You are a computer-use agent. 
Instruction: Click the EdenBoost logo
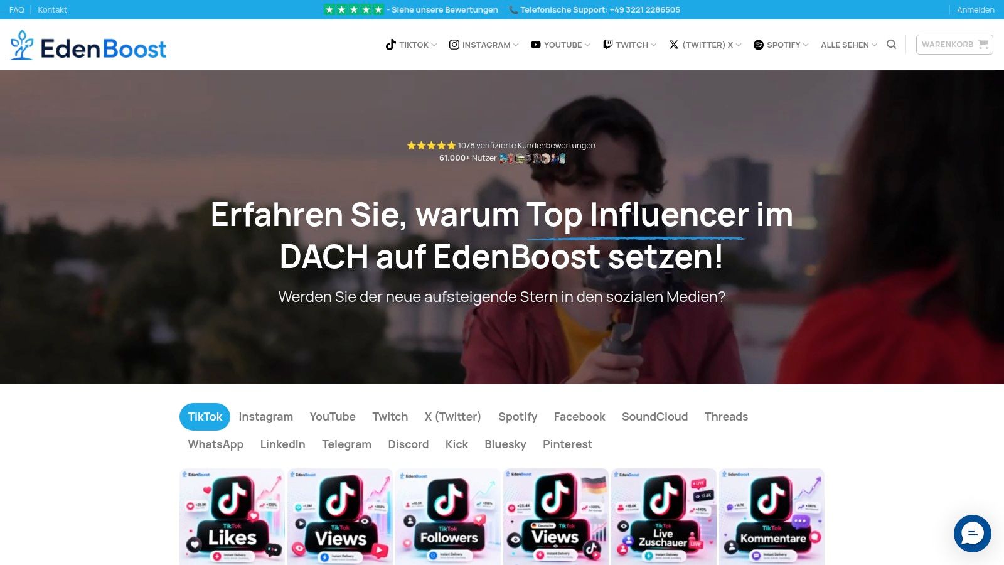88,45
